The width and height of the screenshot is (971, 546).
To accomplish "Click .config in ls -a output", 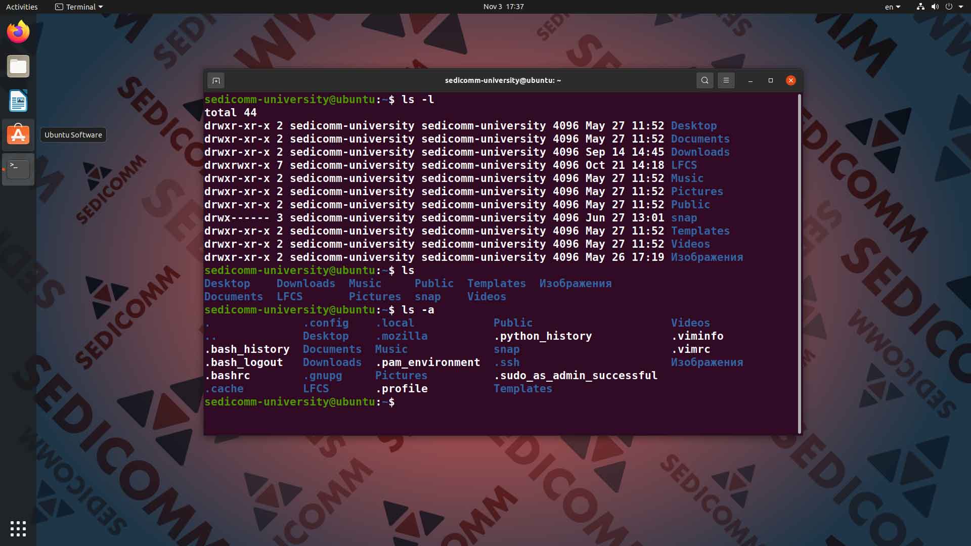I will (x=326, y=323).
